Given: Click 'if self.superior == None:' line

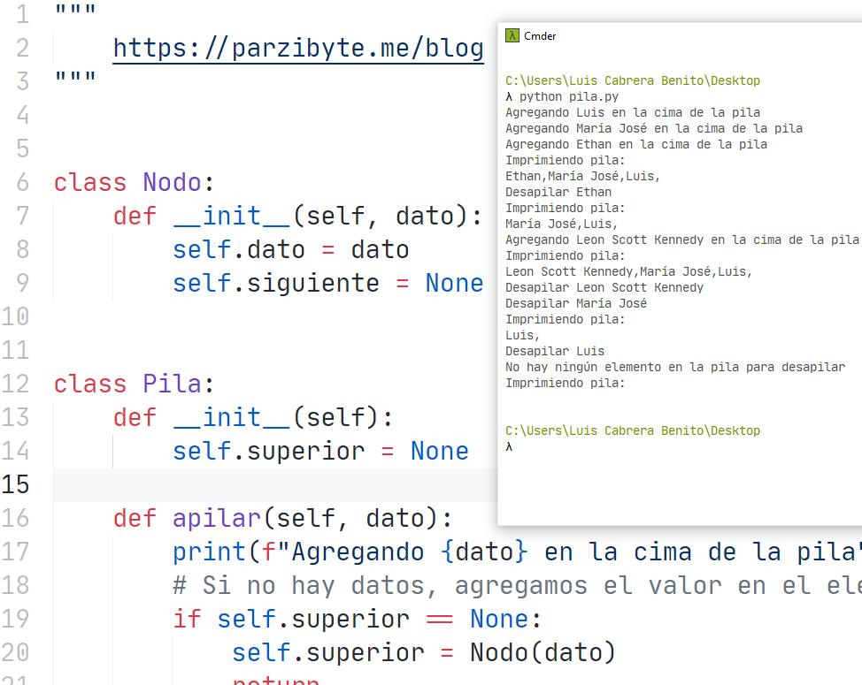Looking at the screenshot, I should pos(358,619).
